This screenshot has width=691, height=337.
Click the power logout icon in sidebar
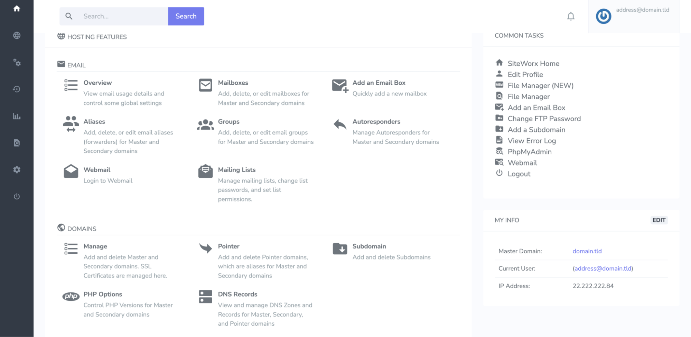tap(16, 196)
